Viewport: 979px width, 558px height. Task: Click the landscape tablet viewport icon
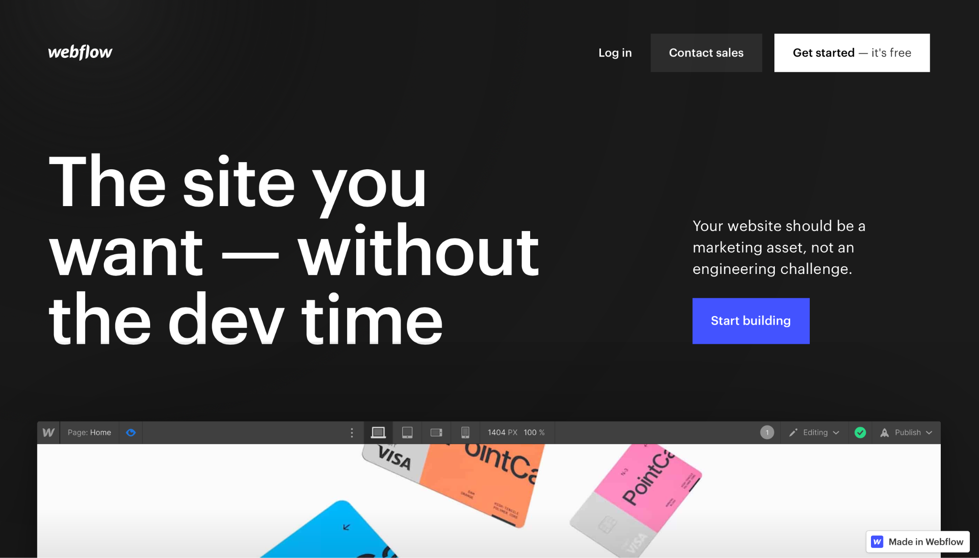pos(436,432)
